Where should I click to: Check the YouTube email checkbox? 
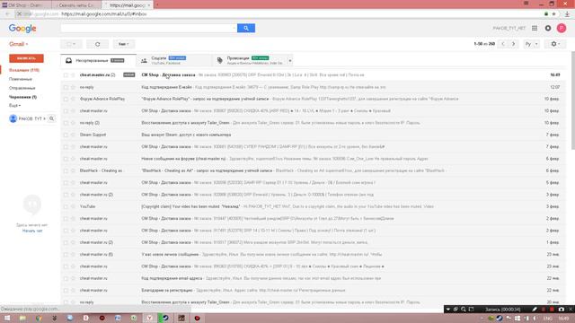[66, 206]
